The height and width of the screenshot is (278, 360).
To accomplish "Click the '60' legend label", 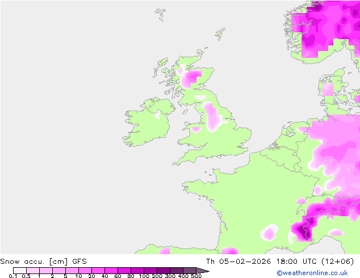I will (x=118, y=276).
